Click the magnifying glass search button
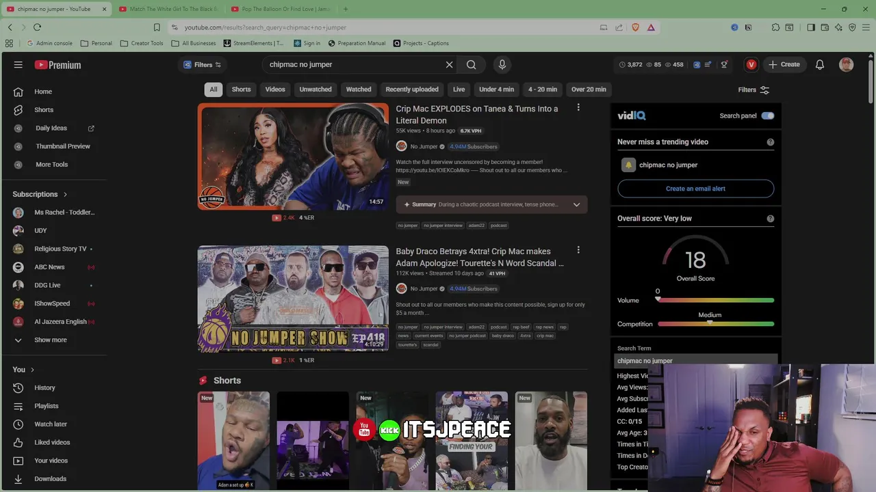Viewport: 876px width, 492px height. [472, 65]
